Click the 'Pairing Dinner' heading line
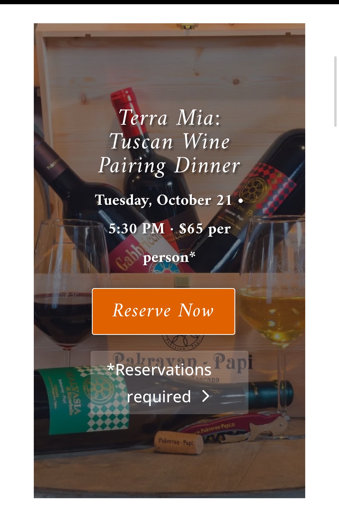Viewport: 339px width, 513px height. coord(169,165)
